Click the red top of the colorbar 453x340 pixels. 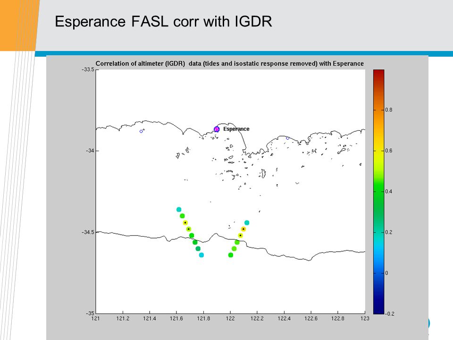[x=378, y=74]
